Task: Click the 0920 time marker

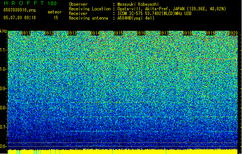Action: point(233,33)
